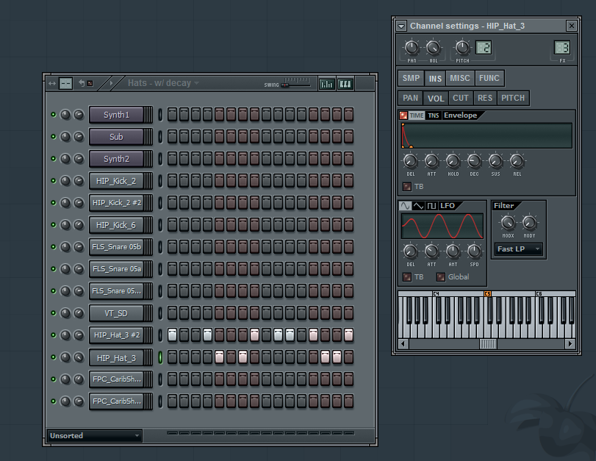This screenshot has height=461, width=596.
Task: Open Unsorted channel filter dropdown
Action: (x=95, y=435)
